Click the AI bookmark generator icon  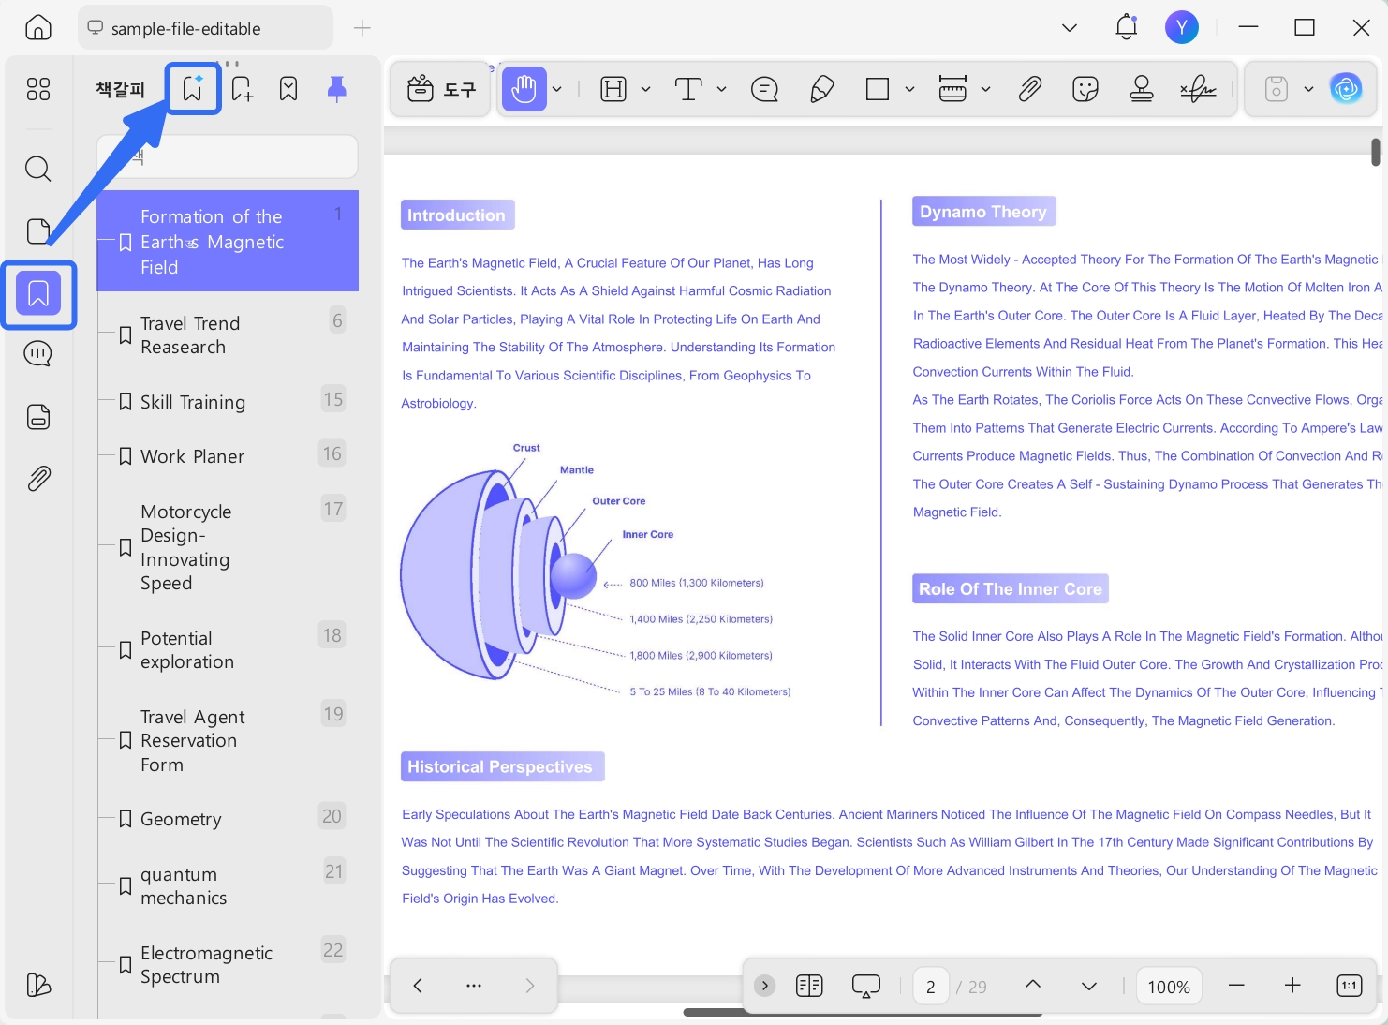[x=193, y=89]
